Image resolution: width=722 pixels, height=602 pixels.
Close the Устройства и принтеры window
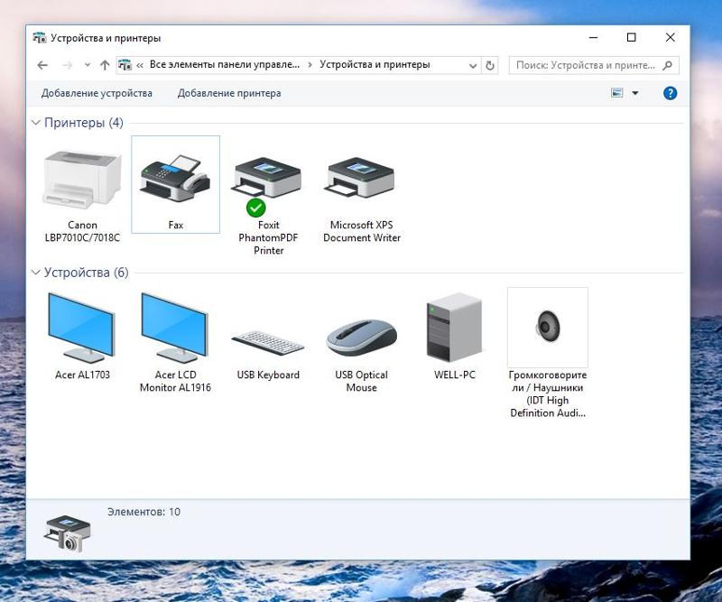(x=670, y=38)
